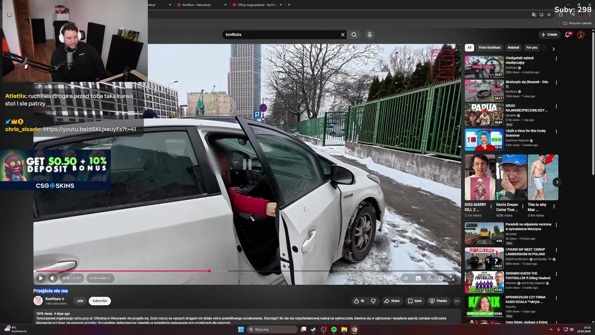This screenshot has width=595, height=335.
Task: Click the CSG Skins deposit bonus banner
Action: [x=55, y=170]
